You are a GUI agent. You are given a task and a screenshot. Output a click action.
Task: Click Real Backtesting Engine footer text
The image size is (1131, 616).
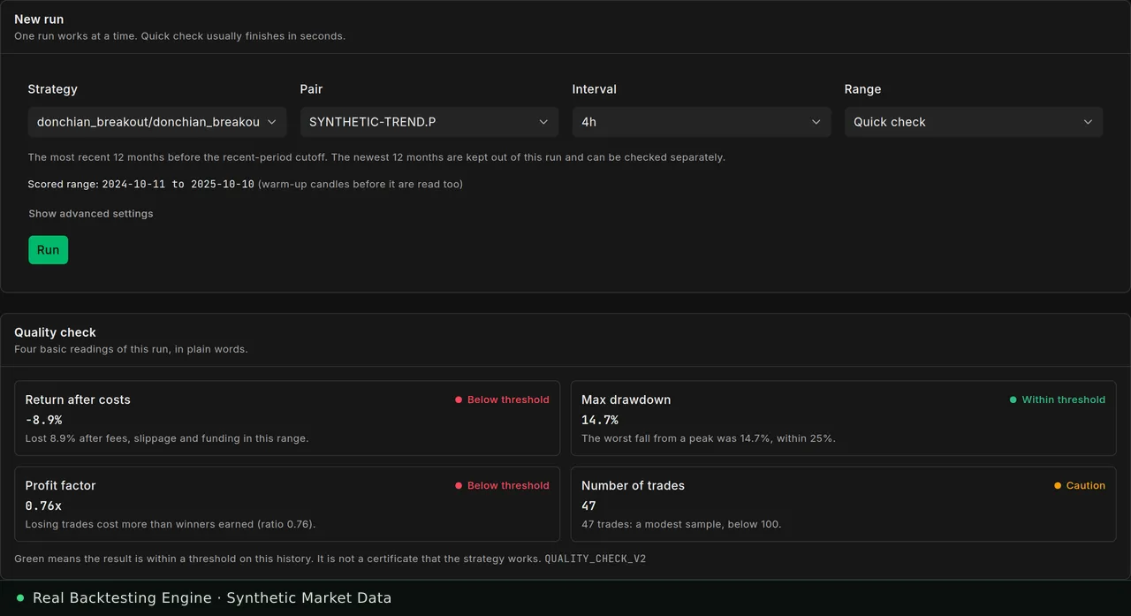tap(212, 598)
